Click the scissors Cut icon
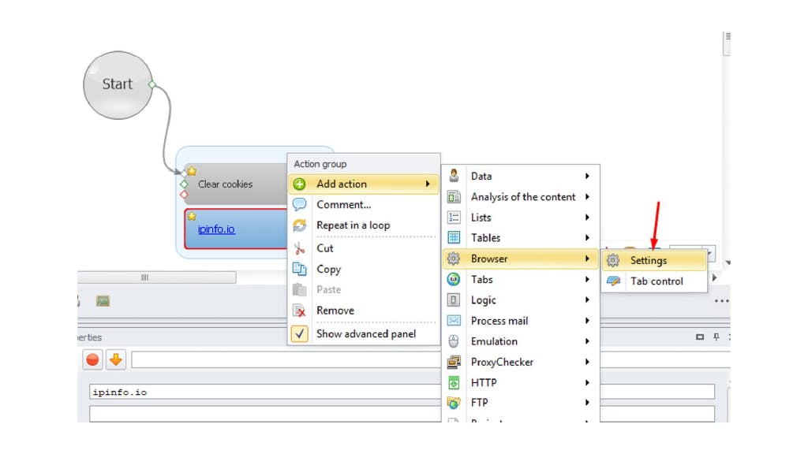Viewport: 808px width, 454px height. point(299,248)
